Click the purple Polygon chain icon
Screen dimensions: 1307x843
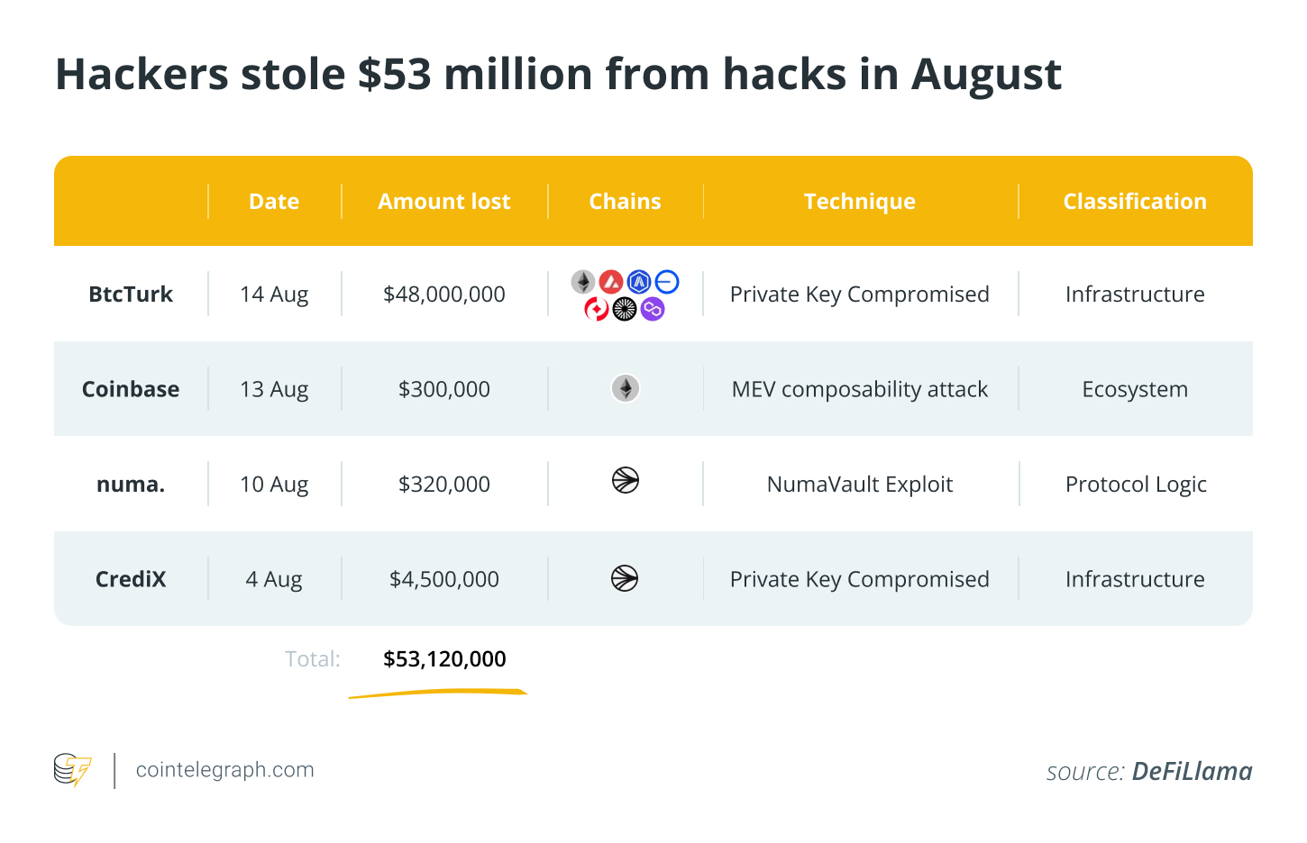(x=653, y=310)
